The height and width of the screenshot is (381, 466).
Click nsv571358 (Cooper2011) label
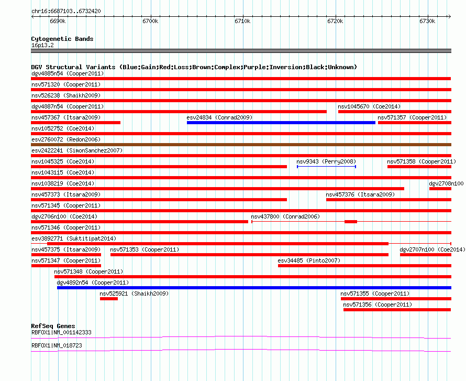click(x=421, y=161)
